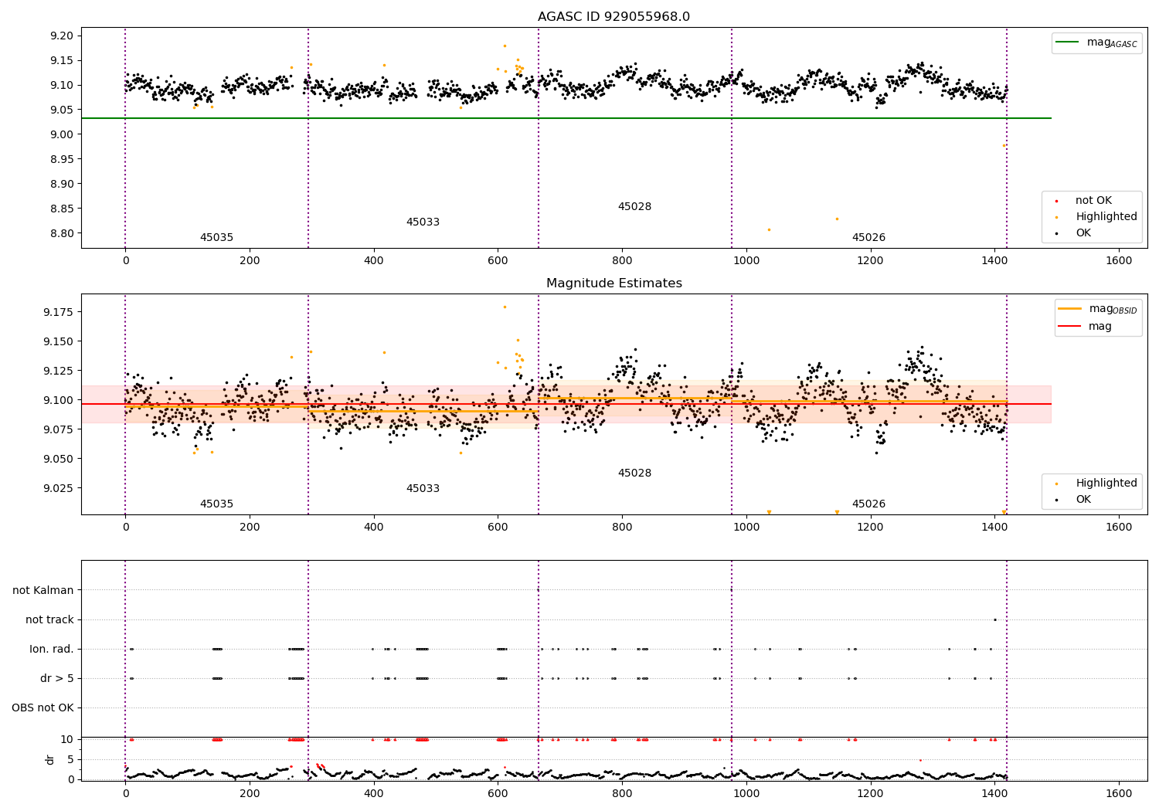The image size is (1159, 811).
Task: Click obsid label 45026 in Magnitude Estimates plot
Action: (868, 504)
